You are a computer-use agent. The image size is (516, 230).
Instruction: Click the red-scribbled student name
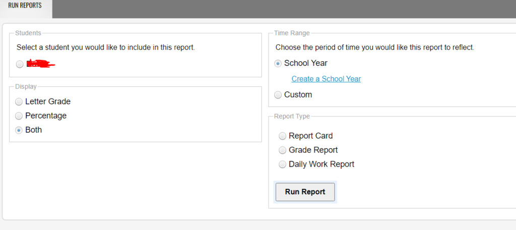pyautogui.click(x=40, y=64)
